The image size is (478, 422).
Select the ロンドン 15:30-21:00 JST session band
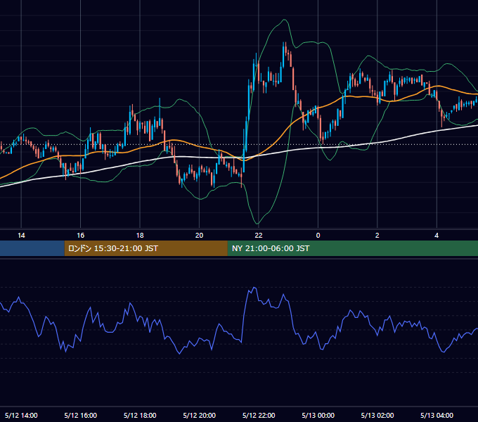[146, 248]
